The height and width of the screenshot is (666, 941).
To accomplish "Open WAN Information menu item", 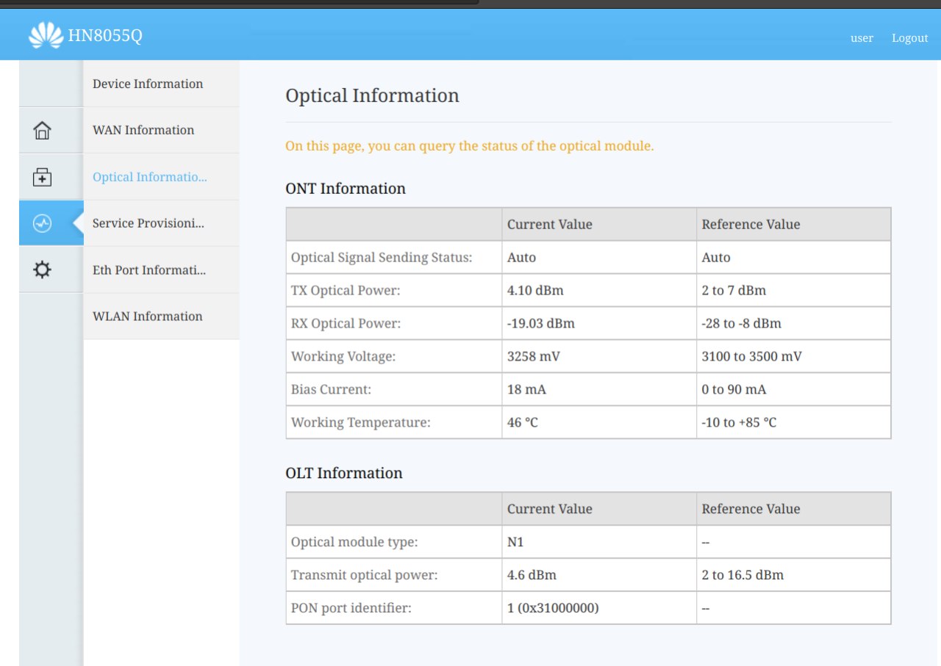I will click(x=143, y=130).
